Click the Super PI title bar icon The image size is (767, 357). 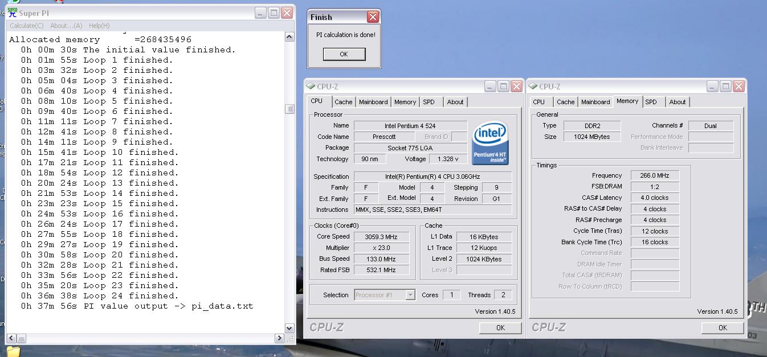(13, 13)
